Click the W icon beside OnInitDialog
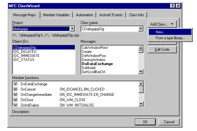 coord(15,105)
